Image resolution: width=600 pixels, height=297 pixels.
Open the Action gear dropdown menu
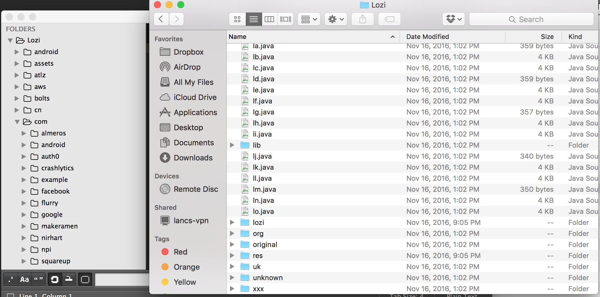coord(336,19)
